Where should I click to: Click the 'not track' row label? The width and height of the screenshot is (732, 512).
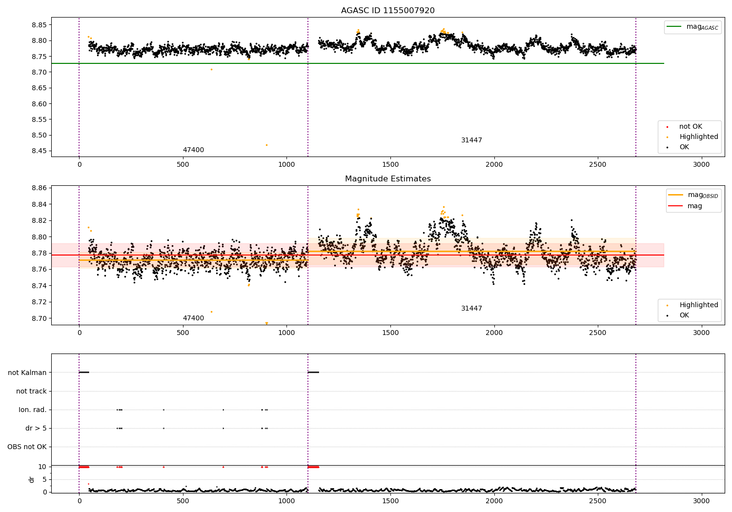click(31, 392)
